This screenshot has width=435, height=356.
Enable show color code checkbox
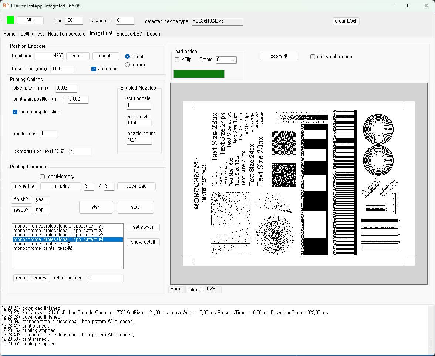pos(313,57)
